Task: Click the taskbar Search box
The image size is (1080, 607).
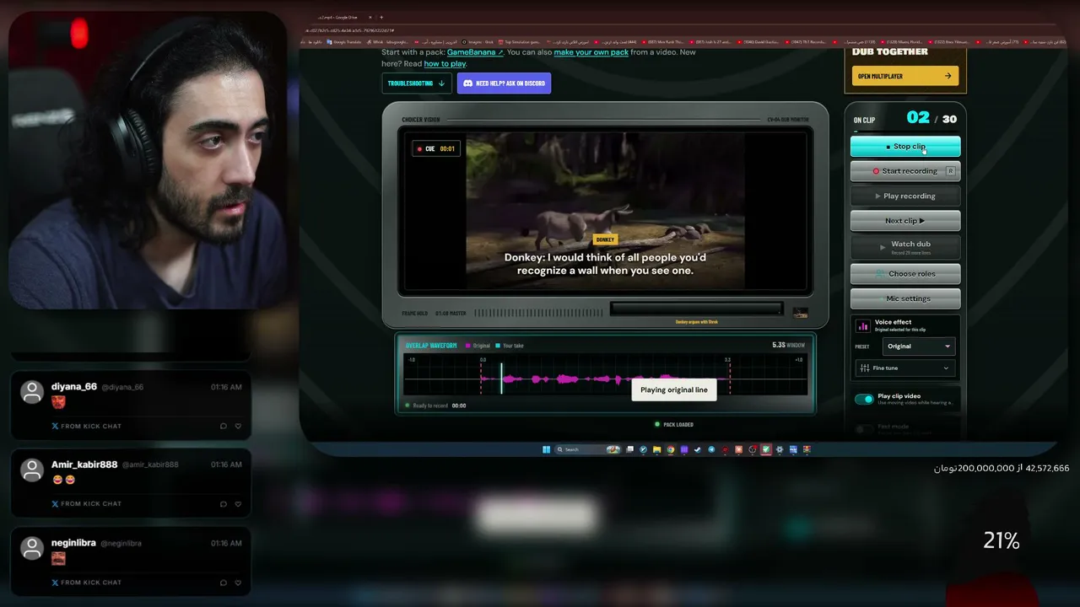Action: coord(587,449)
